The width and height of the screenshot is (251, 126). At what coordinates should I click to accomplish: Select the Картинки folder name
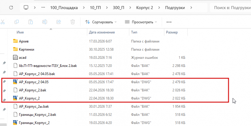tap(26, 49)
